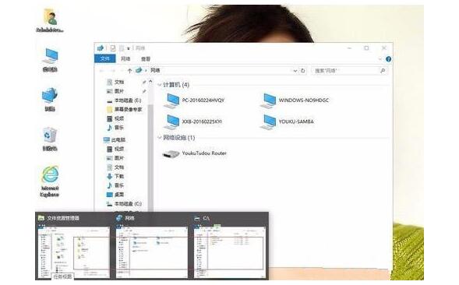Select the YoukuTudou Router device
The height and width of the screenshot is (285, 459).
pos(195,153)
